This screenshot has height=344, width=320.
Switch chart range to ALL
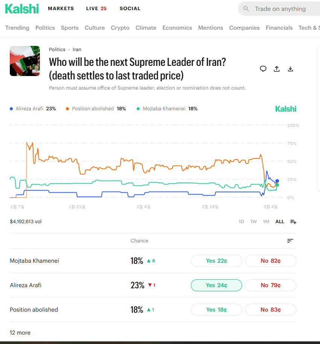(280, 222)
